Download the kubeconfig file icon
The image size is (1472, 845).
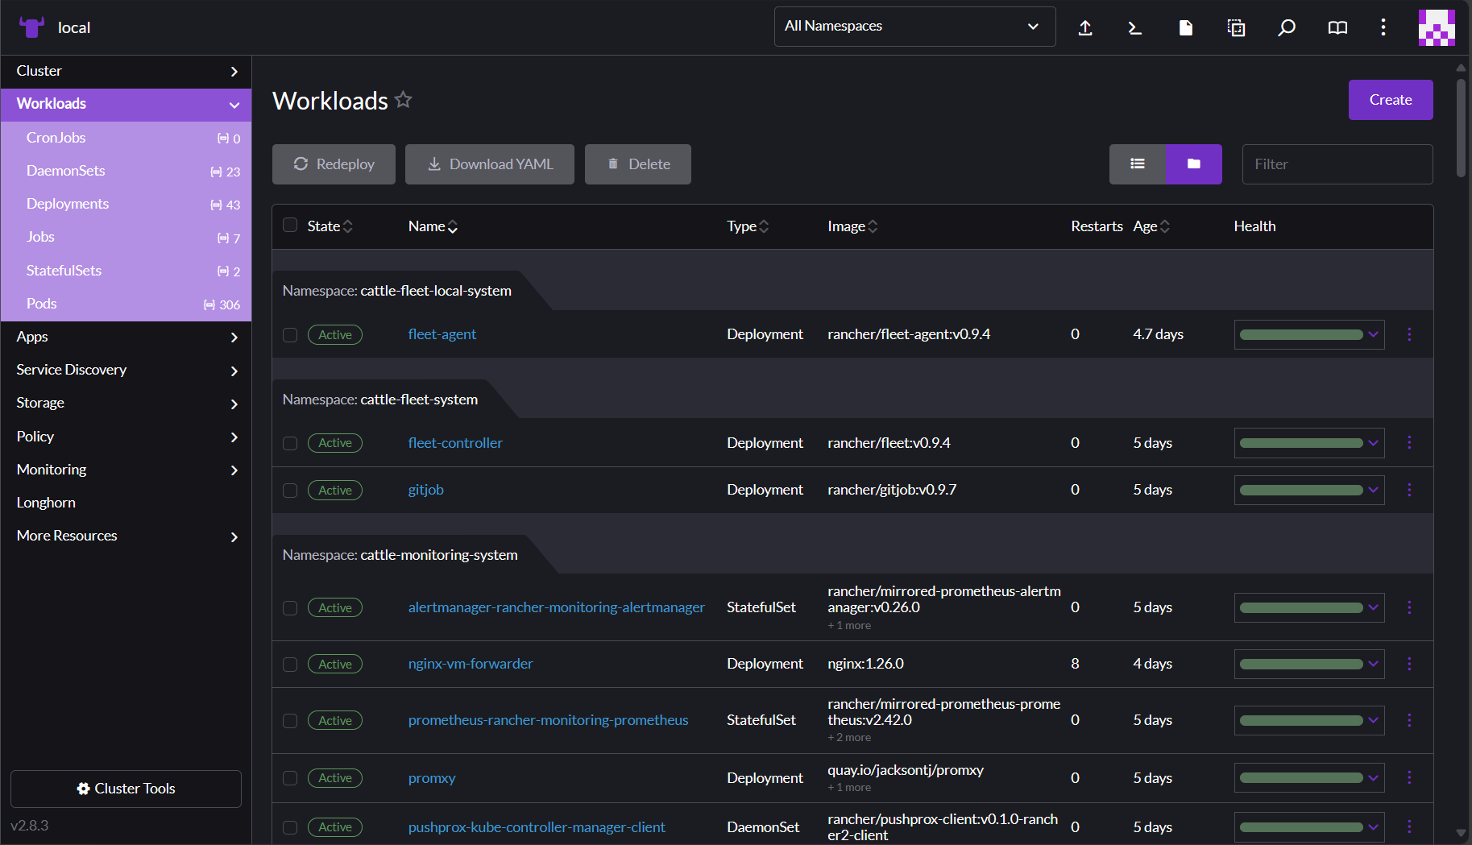1185,27
